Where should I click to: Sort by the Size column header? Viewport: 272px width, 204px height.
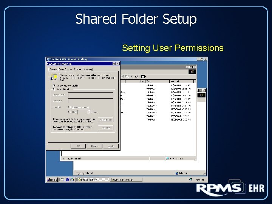(136, 81)
